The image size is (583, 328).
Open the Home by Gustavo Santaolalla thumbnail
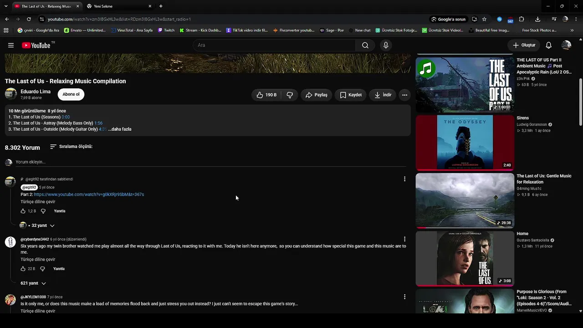[x=465, y=258]
